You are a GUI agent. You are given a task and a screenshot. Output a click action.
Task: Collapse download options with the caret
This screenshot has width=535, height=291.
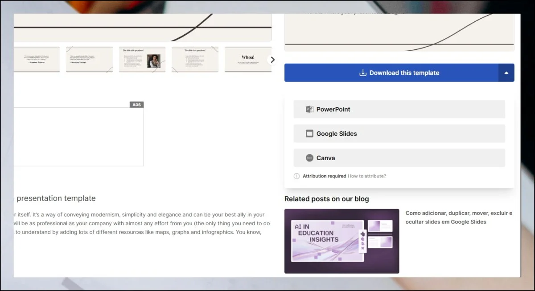[506, 73]
